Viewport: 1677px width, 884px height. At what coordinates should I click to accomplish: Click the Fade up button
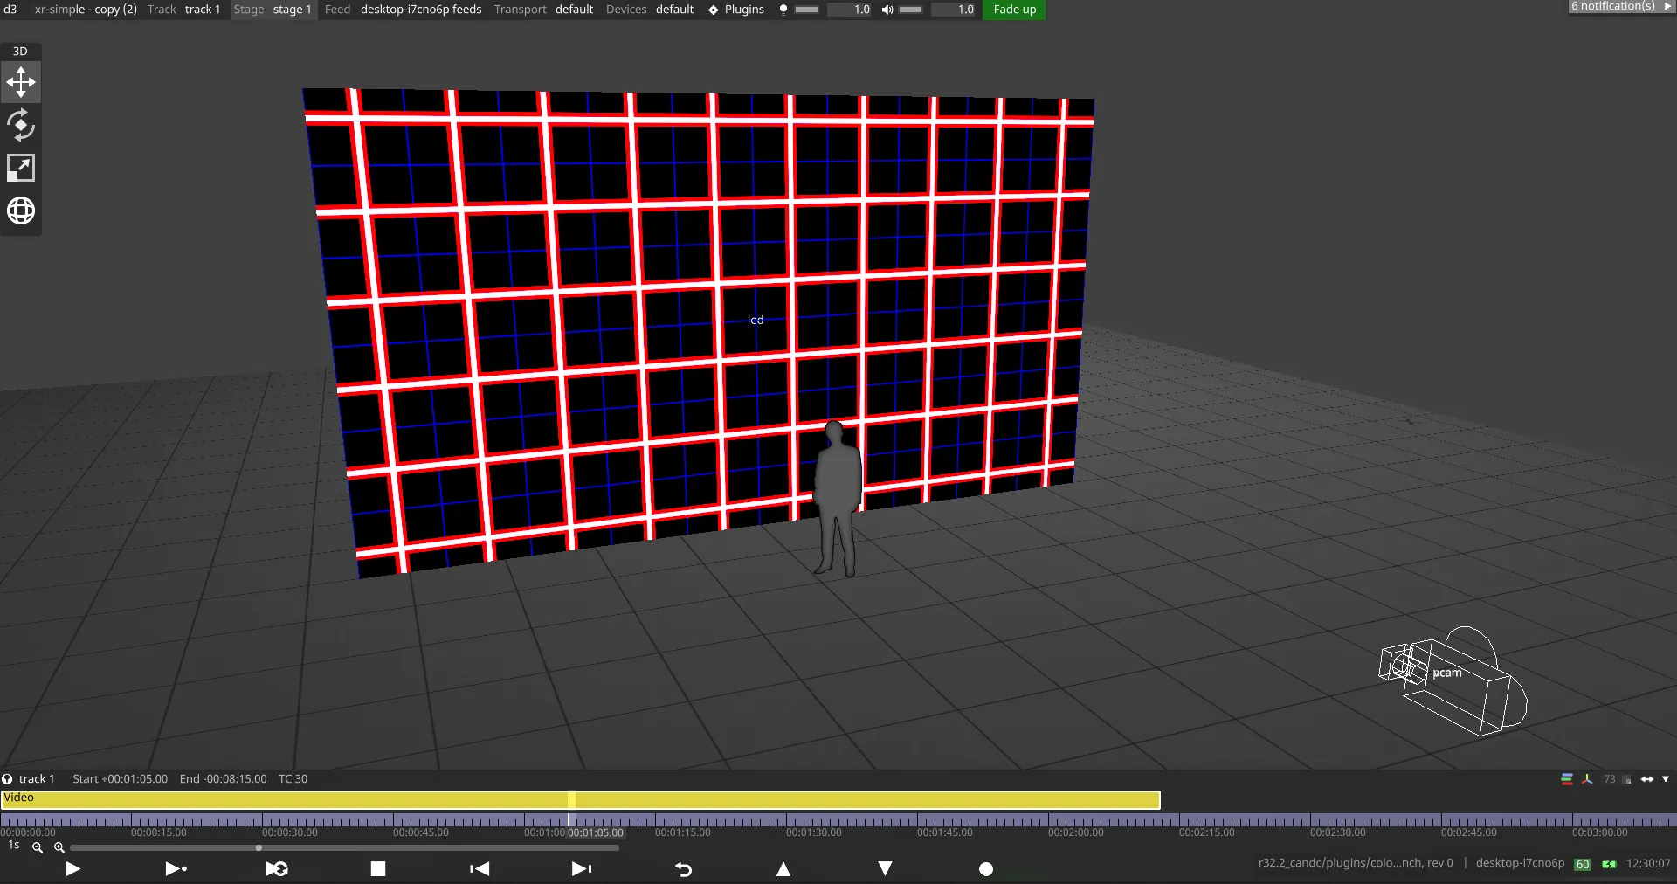tap(1013, 10)
